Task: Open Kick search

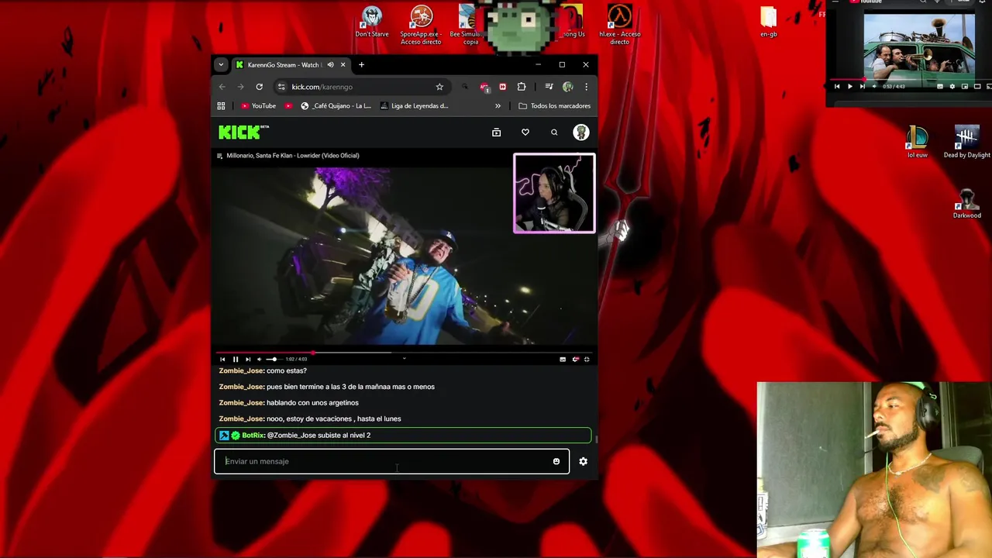Action: coord(554,133)
